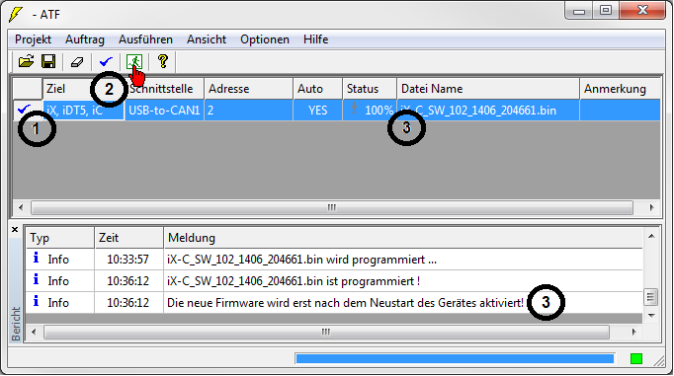Click the job table's horizontal scrollbar thumb
674x376 pixels.
(x=332, y=208)
